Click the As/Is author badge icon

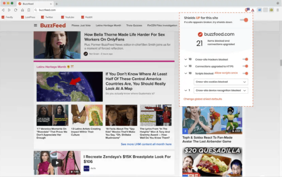tap(86, 168)
